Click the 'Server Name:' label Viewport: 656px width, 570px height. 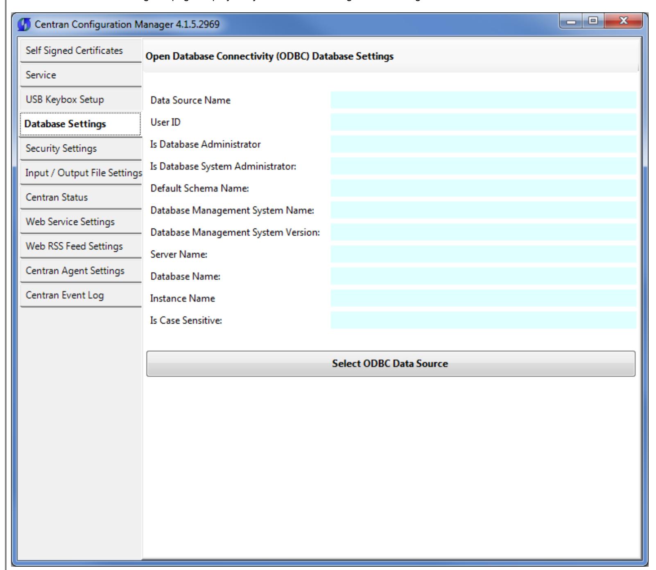point(179,255)
